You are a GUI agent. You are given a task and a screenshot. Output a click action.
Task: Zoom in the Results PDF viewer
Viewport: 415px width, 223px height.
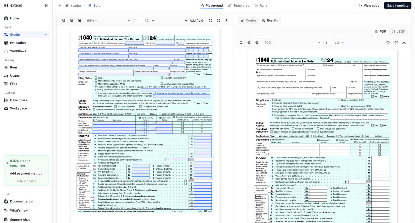tap(257, 43)
